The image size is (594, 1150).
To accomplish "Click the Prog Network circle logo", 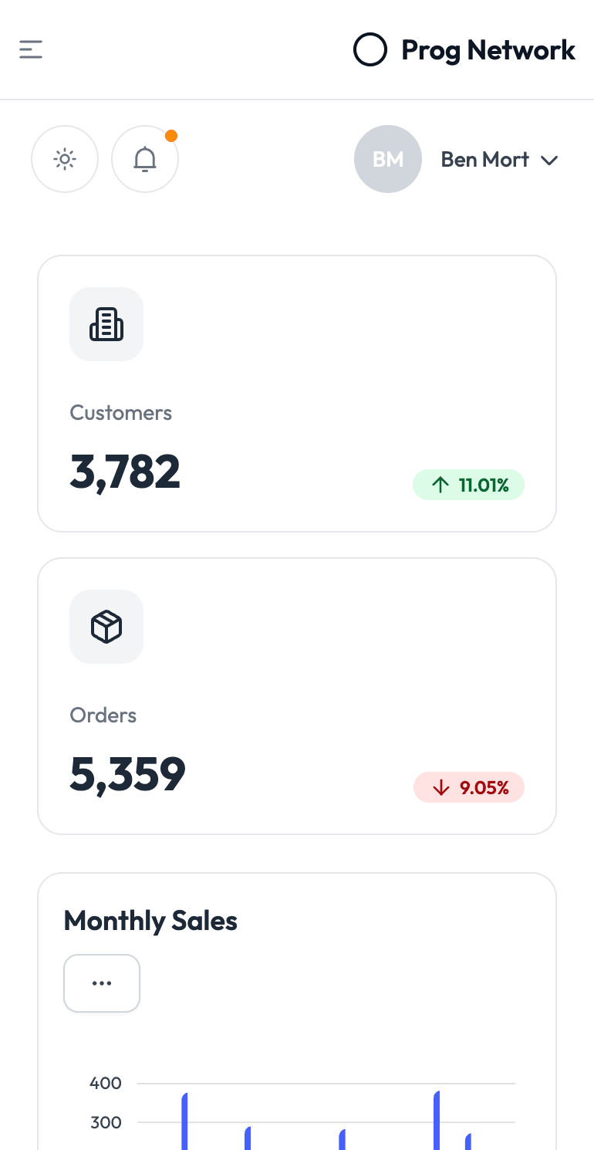I will coord(370,50).
